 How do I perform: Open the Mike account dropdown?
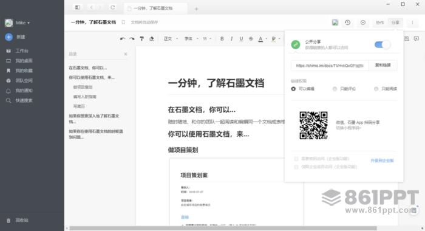23,23
